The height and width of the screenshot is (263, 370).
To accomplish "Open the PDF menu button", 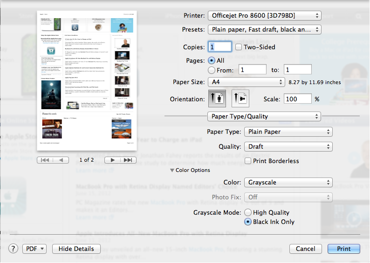I will click(34, 249).
